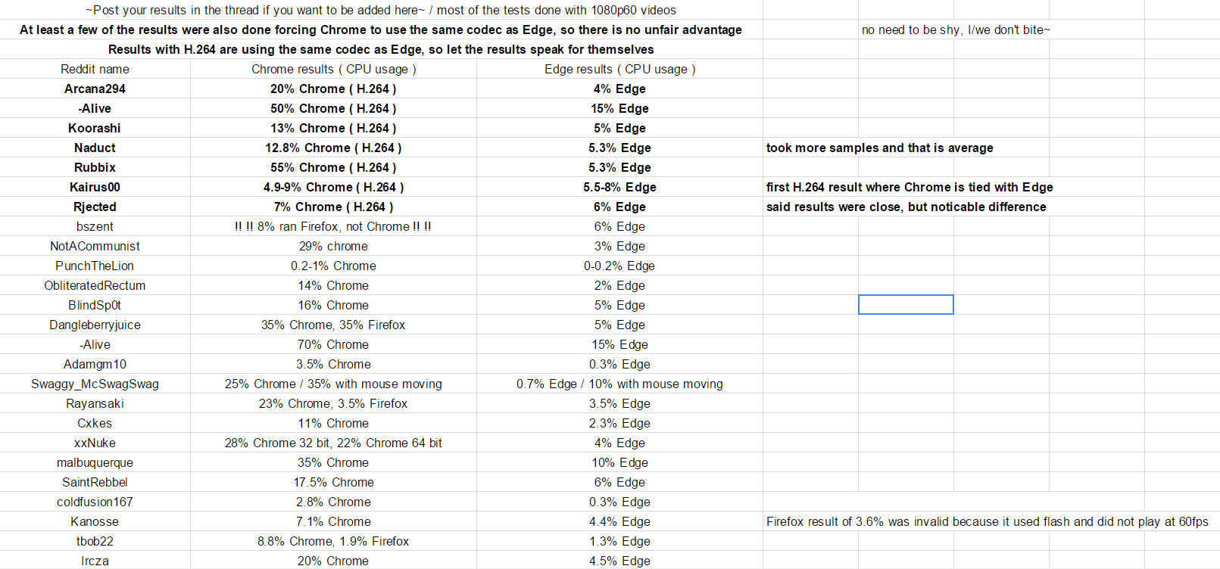The height and width of the screenshot is (569, 1220).
Task: Select the '12.8% Chrome ( H.264 )' cell
Action: [333, 148]
